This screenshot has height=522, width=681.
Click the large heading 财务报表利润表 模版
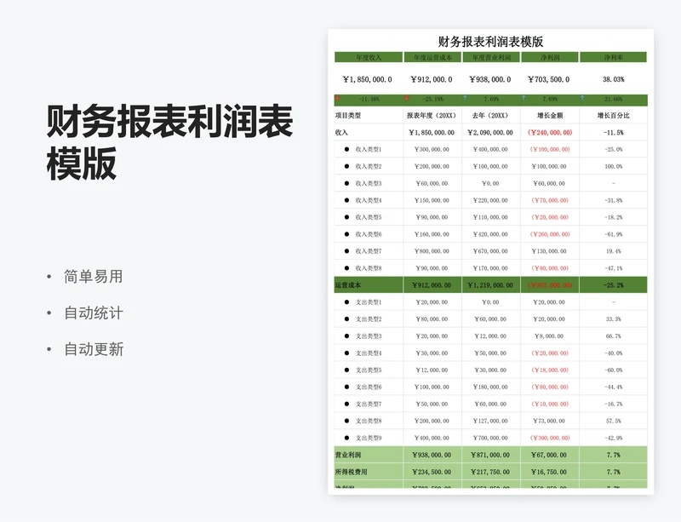click(x=169, y=142)
